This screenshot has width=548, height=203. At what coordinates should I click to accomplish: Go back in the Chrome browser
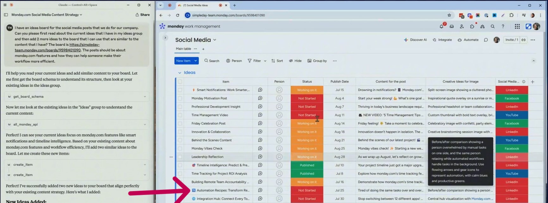161,15
